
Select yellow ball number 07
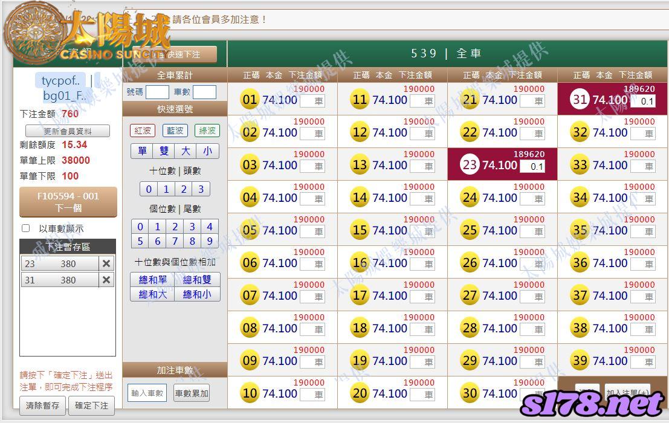pos(250,295)
